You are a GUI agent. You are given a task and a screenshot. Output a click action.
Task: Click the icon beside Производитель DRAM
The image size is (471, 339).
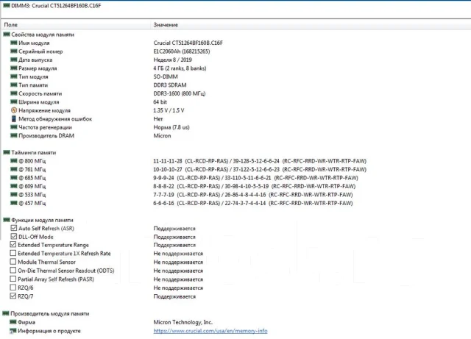14,135
